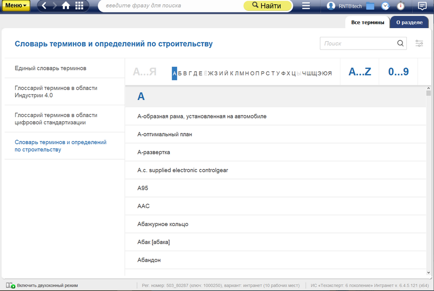The height and width of the screenshot is (291, 434).
Task: Click the back navigation arrow
Action: [44, 6]
